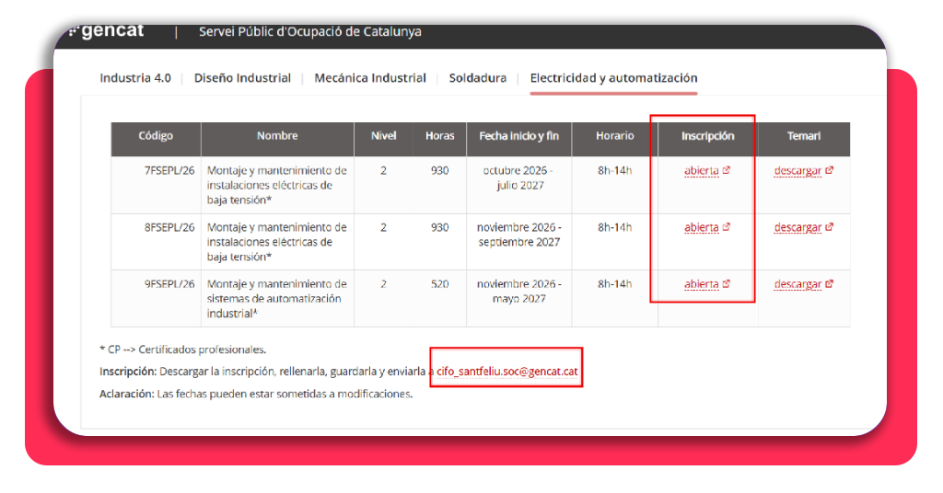Screen dimensions: 943x493
Task: Download the syllabus for 8FSEPL/26
Action: pyautogui.click(x=797, y=227)
